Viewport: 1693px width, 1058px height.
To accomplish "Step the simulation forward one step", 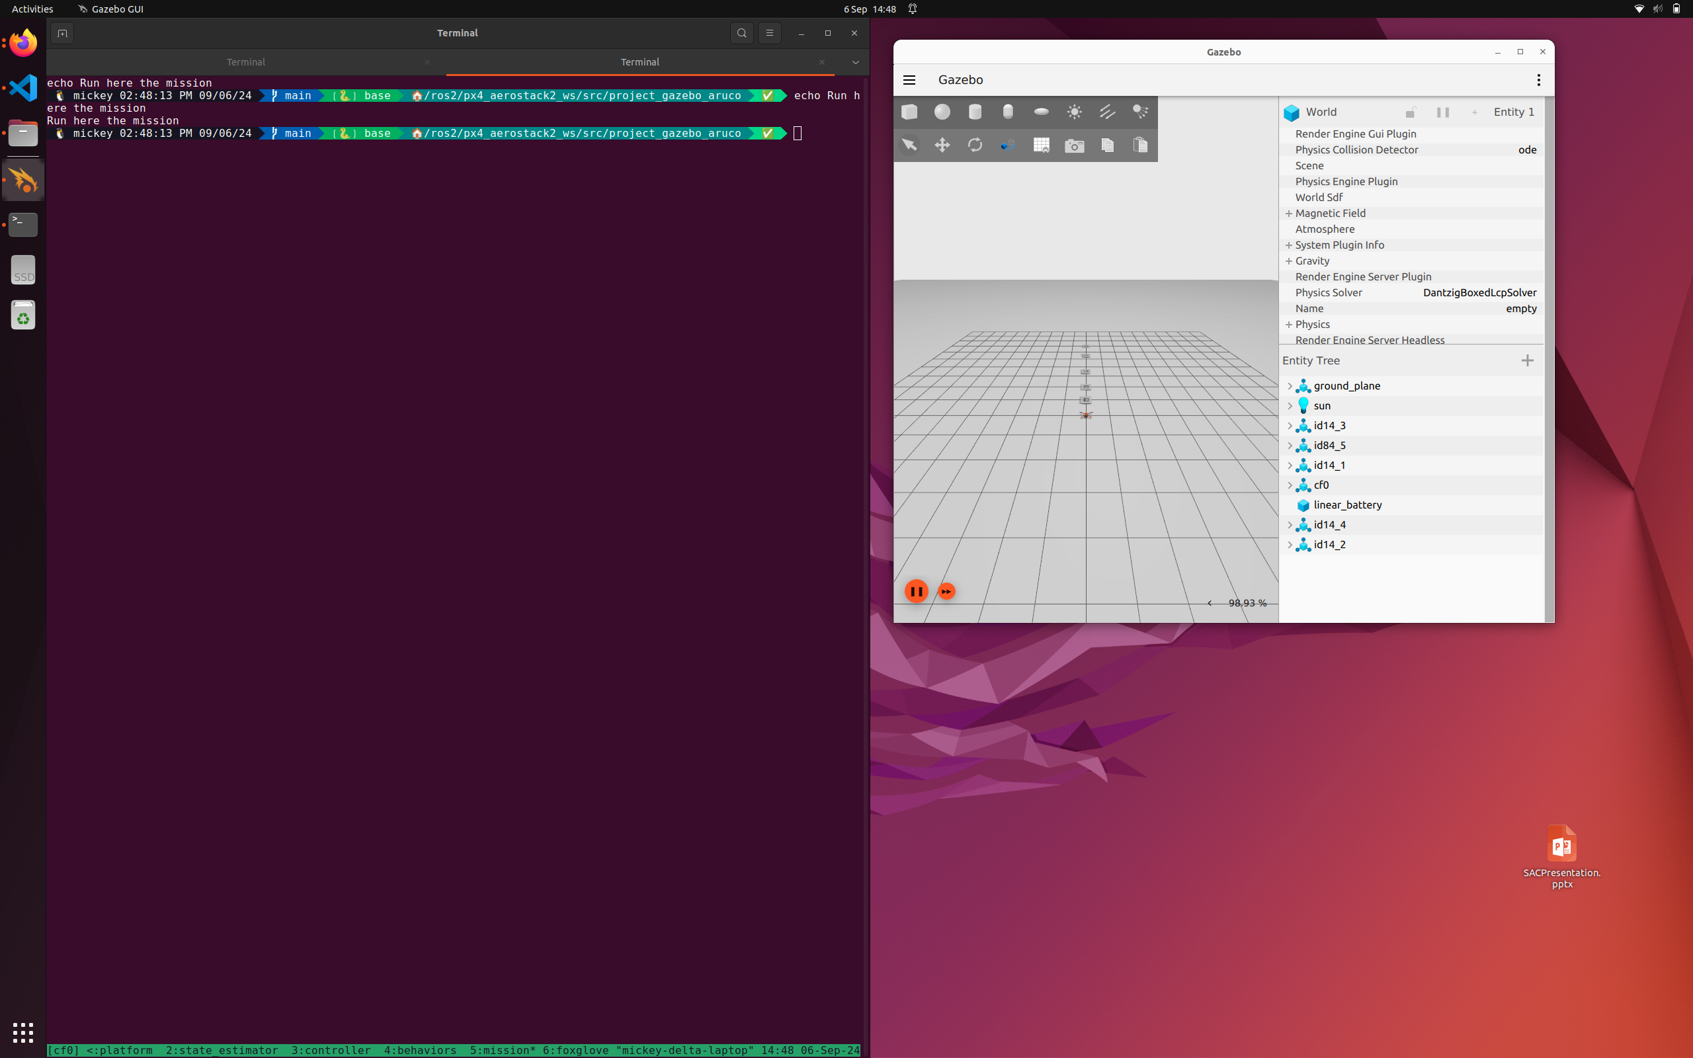I will pos(946,590).
